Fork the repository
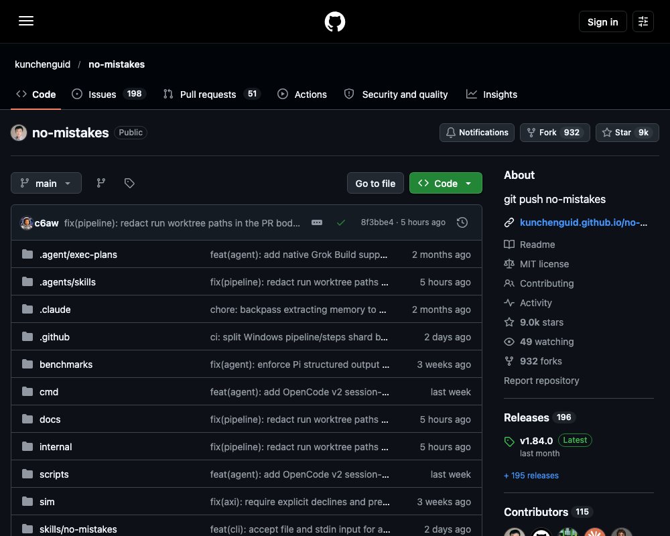This screenshot has width=670, height=536. [x=555, y=133]
